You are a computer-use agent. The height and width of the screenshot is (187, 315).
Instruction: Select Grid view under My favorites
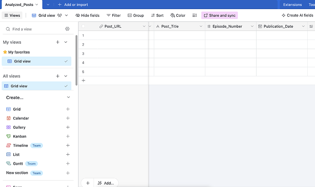pyautogui.click(x=37, y=61)
